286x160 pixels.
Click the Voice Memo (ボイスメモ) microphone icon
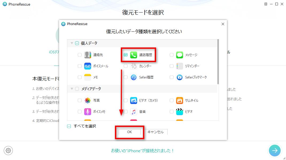(x=88, y=111)
